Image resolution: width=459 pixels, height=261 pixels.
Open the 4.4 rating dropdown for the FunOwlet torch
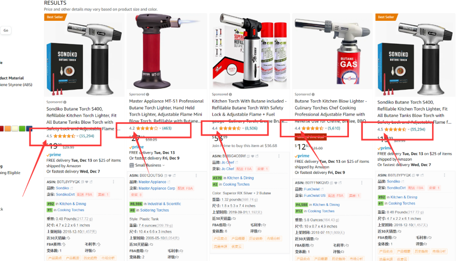coord(326,128)
